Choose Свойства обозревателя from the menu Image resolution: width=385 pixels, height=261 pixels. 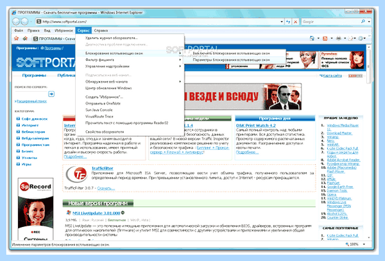point(130,131)
